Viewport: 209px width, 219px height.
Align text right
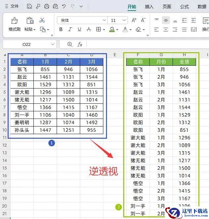tap(175, 29)
